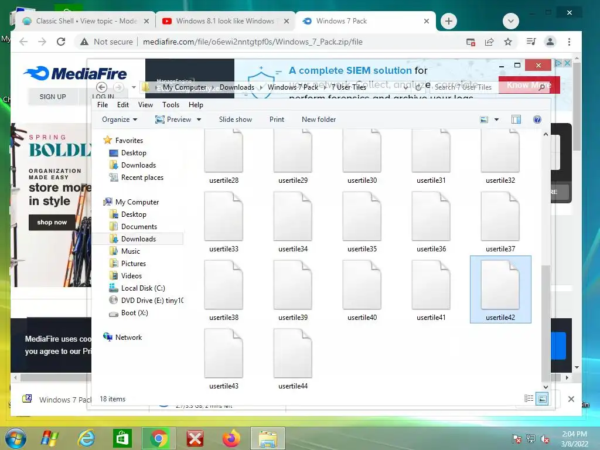
Task: Start a Slide show
Action: [236, 120]
